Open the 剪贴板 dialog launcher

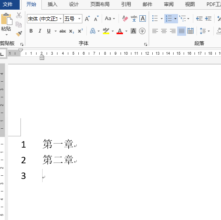(x=22, y=45)
